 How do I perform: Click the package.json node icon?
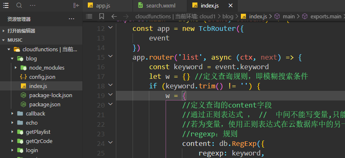pos(23,105)
